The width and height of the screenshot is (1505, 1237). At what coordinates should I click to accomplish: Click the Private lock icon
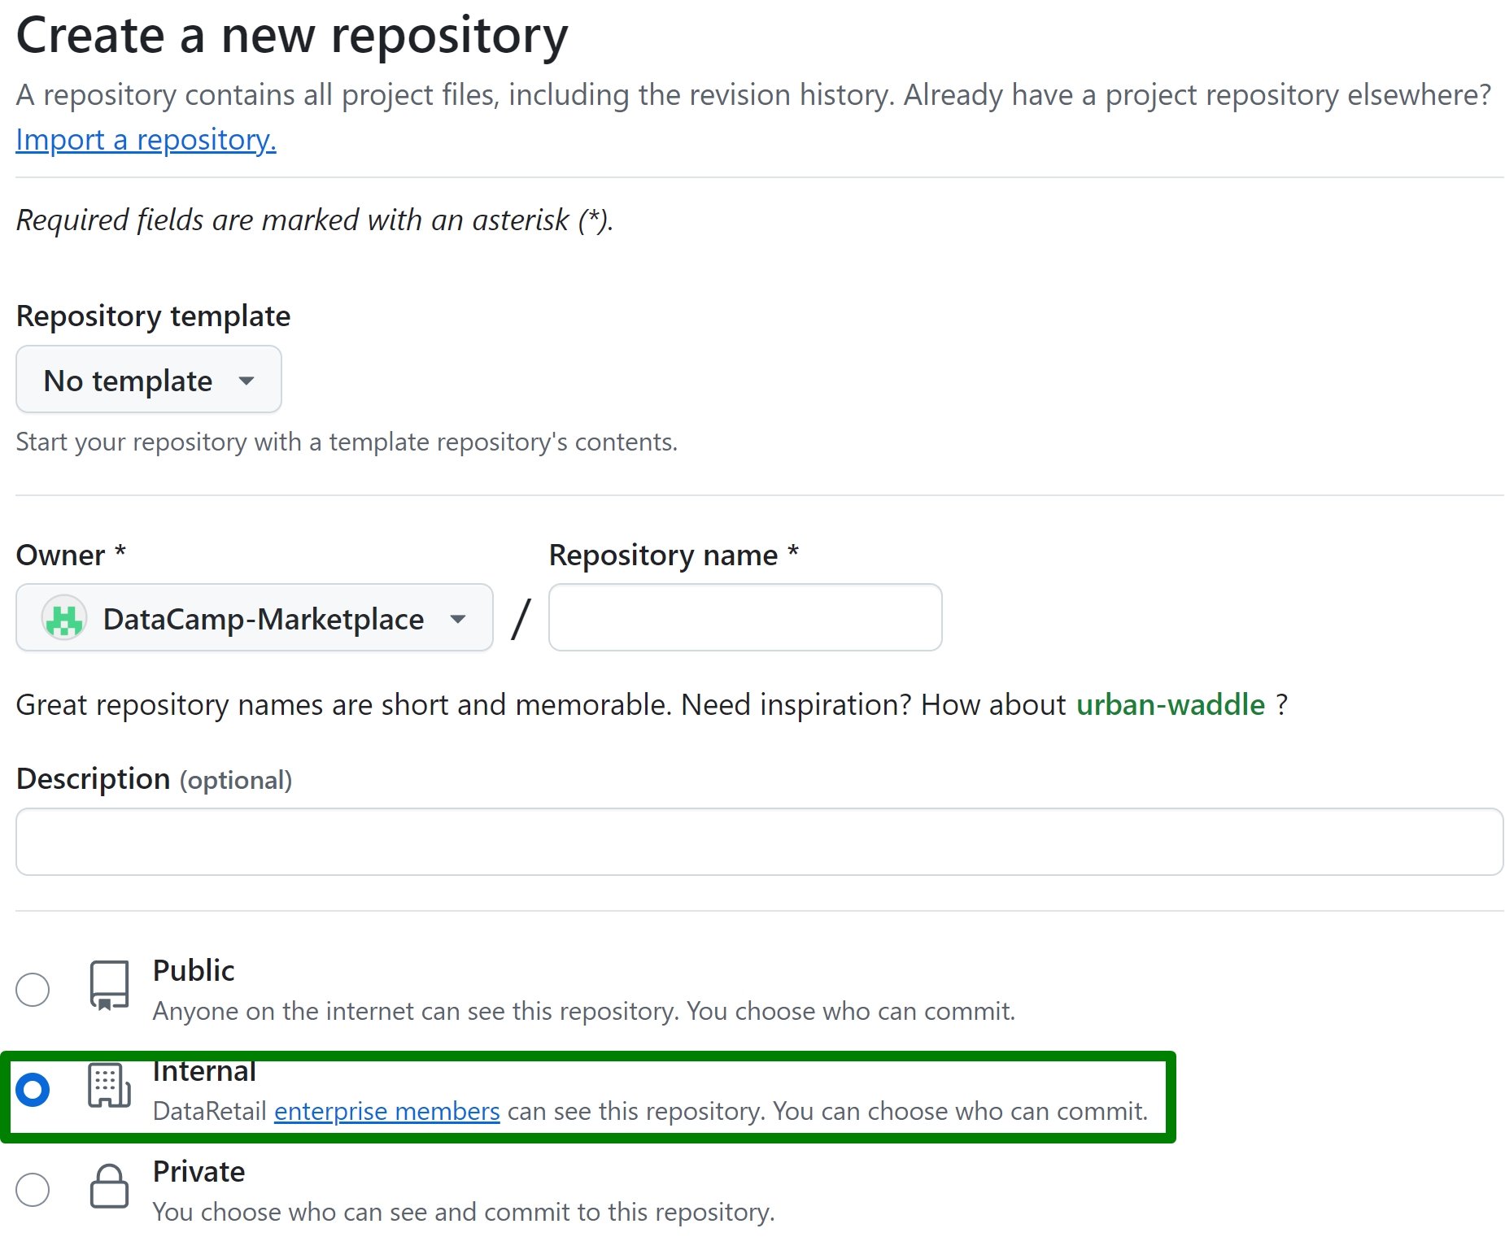coord(109,1186)
